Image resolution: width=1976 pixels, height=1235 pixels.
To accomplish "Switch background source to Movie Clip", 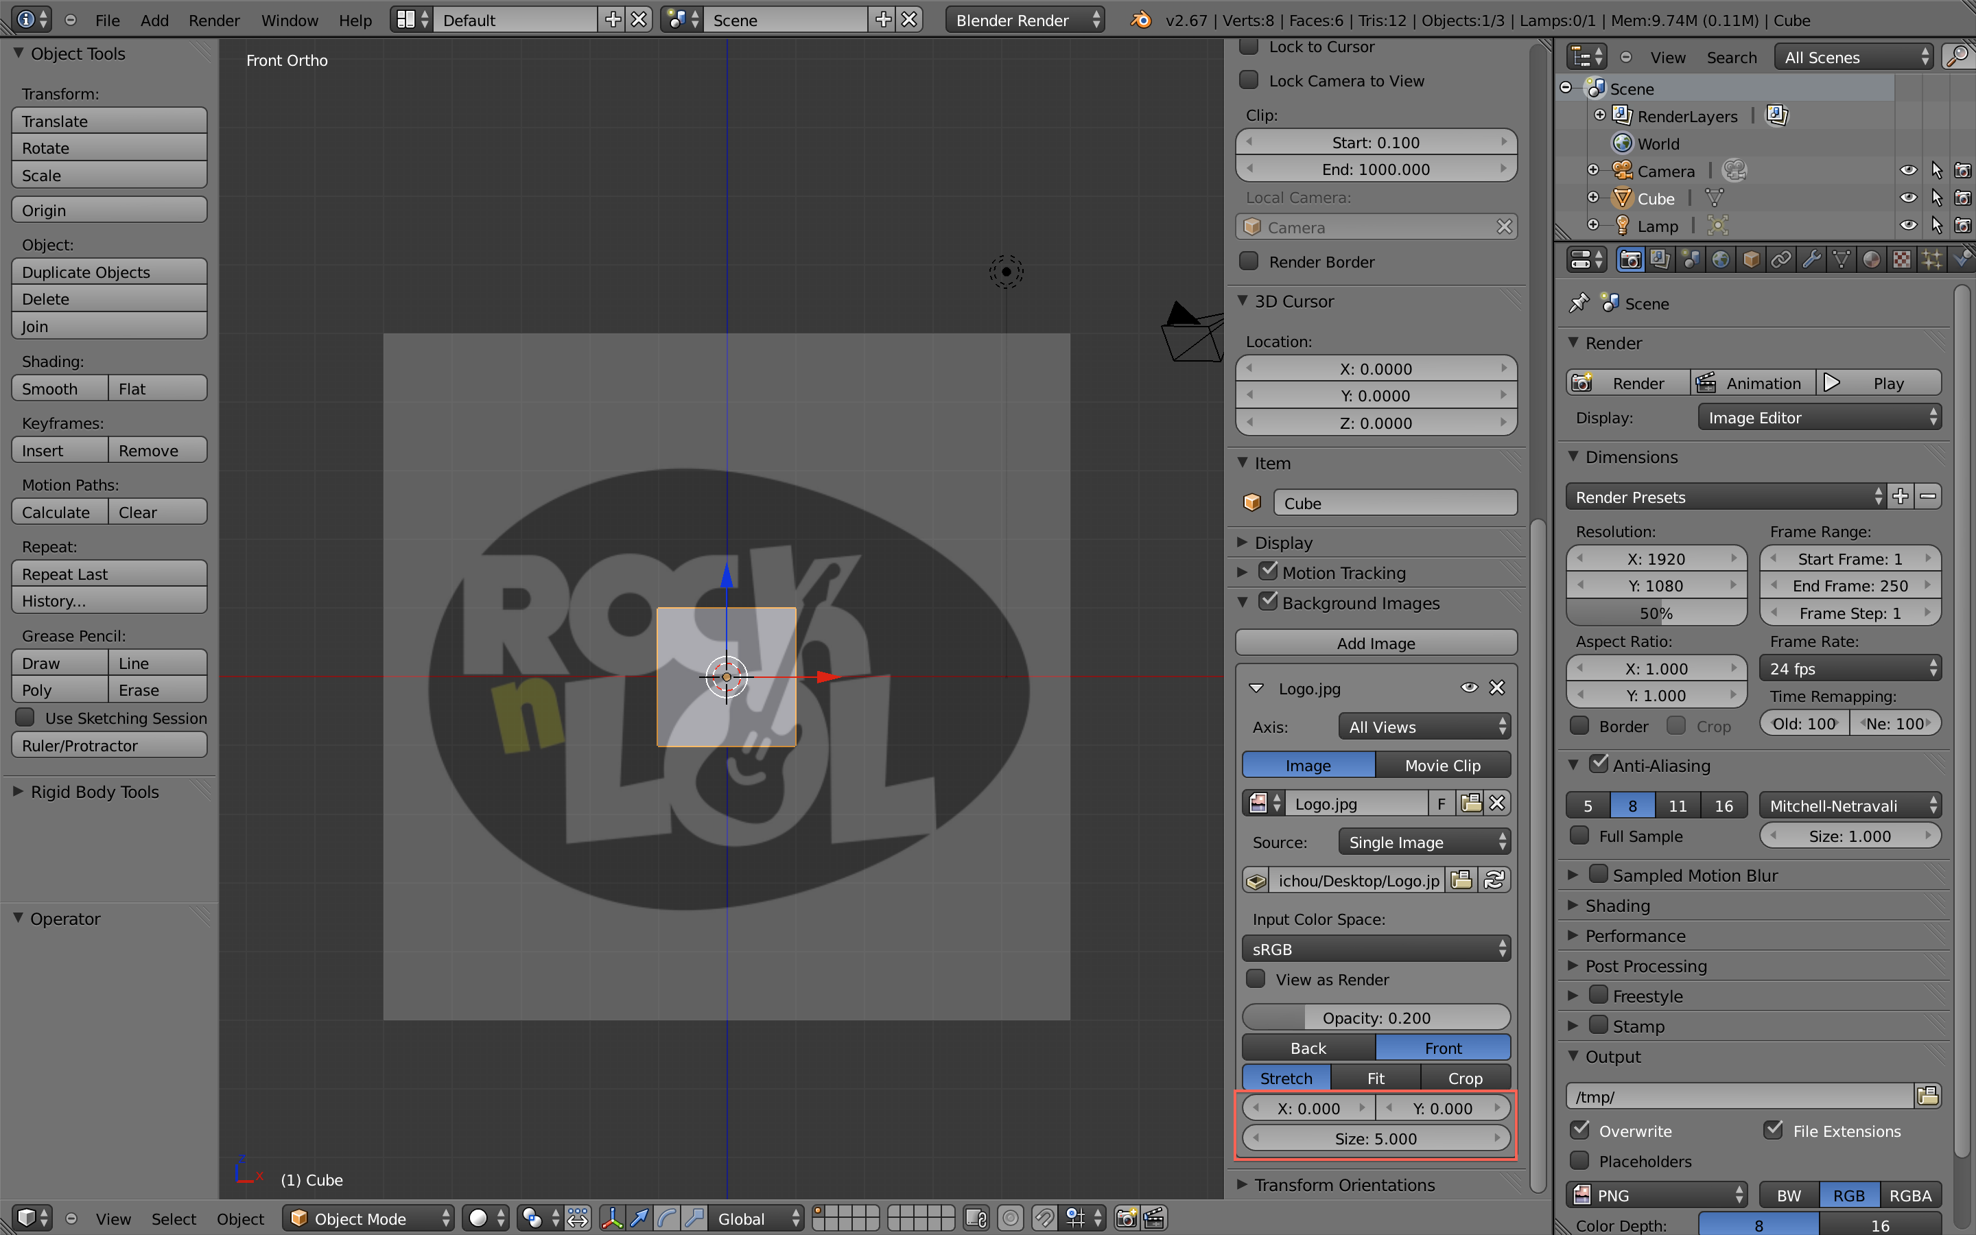I will coord(1443,764).
